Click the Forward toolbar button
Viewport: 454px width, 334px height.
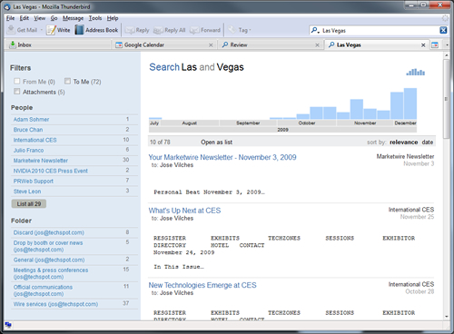pyautogui.click(x=205, y=30)
